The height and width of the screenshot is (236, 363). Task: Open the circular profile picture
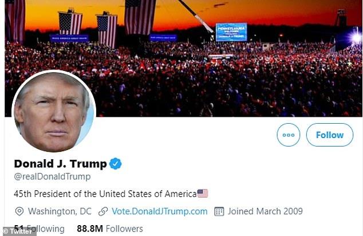coord(54,112)
